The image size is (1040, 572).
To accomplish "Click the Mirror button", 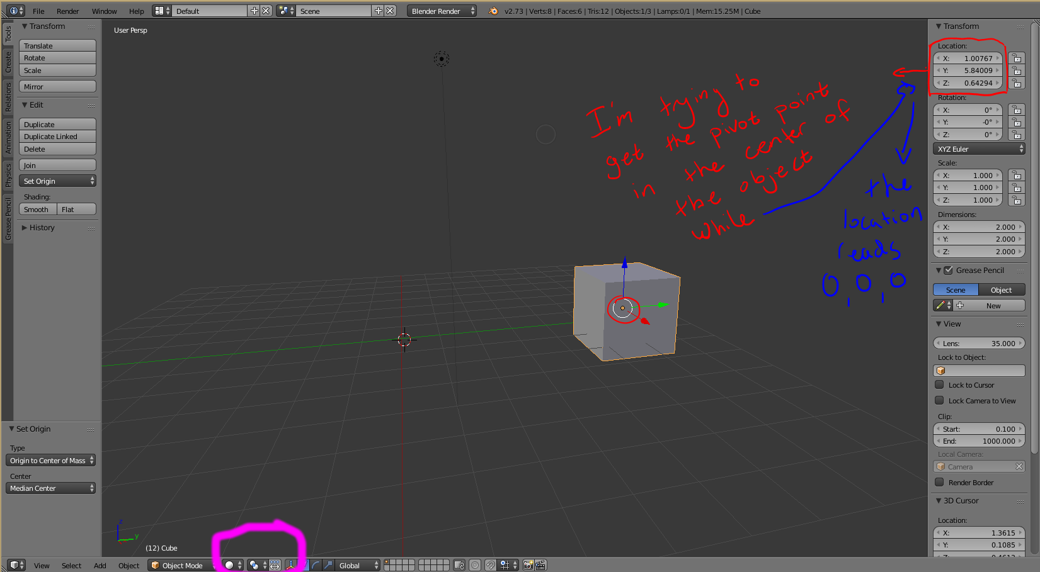I will click(57, 87).
